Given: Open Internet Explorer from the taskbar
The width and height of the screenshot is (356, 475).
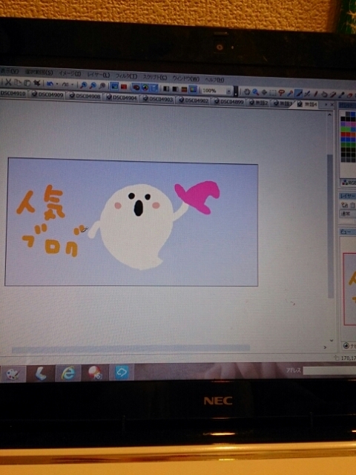Looking at the screenshot, I should (68, 373).
